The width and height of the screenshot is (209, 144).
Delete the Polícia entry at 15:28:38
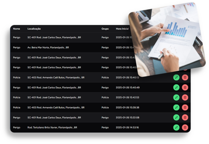(x=185, y=108)
